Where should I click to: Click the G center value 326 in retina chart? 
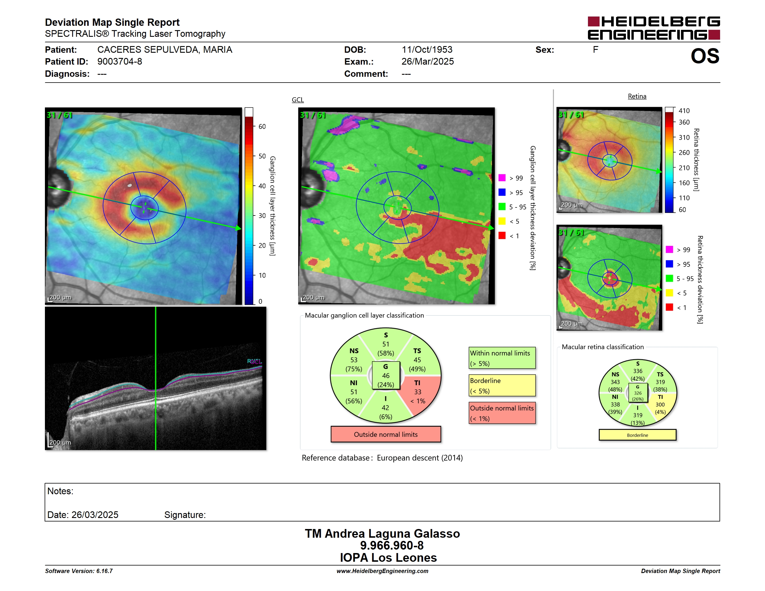tap(637, 393)
